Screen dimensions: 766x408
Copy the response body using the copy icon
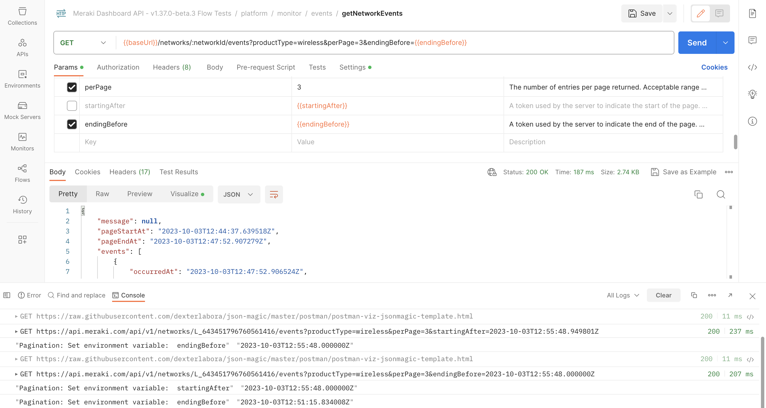pos(698,194)
